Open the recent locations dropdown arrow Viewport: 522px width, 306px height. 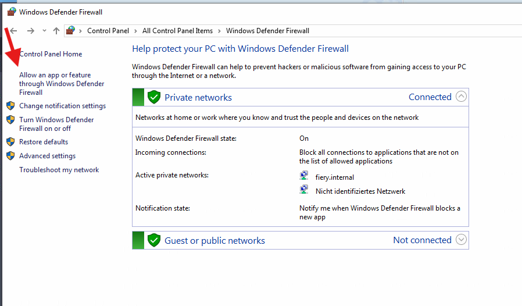44,31
